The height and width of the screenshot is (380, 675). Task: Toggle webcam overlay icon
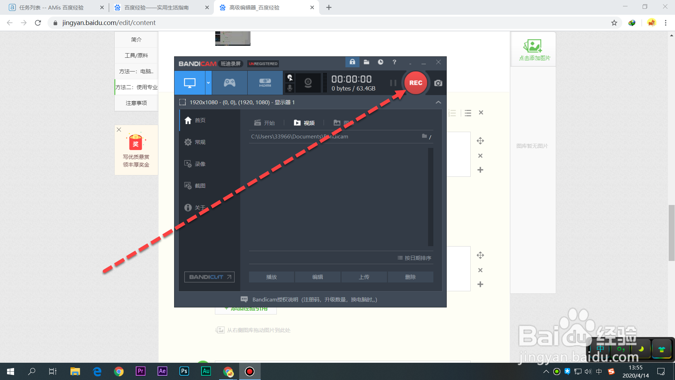[x=308, y=83]
